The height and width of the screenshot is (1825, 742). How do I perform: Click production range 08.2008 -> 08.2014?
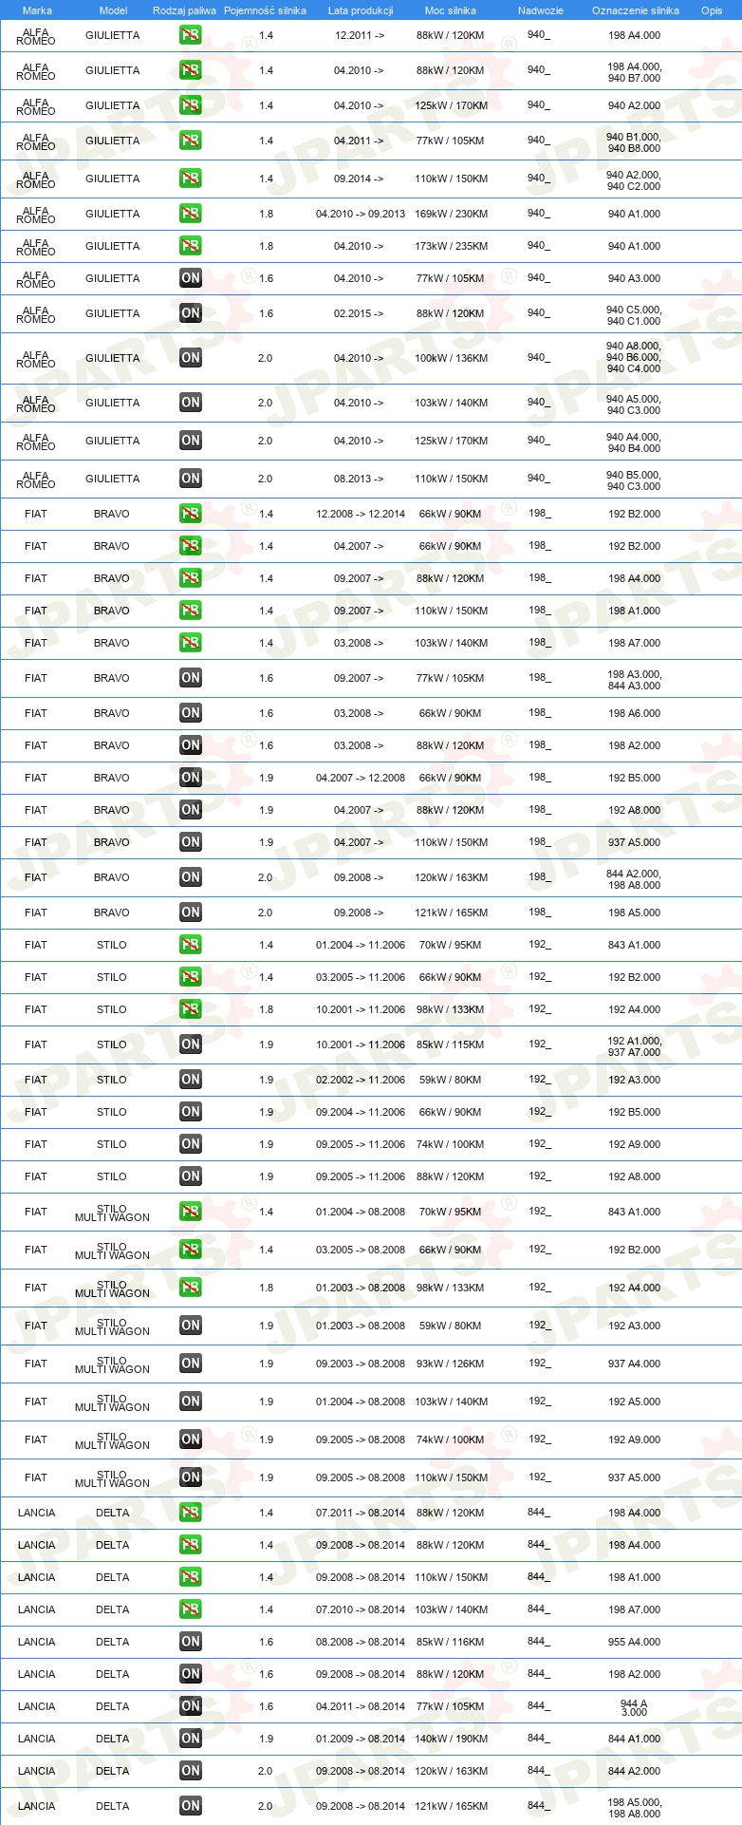point(361,1642)
